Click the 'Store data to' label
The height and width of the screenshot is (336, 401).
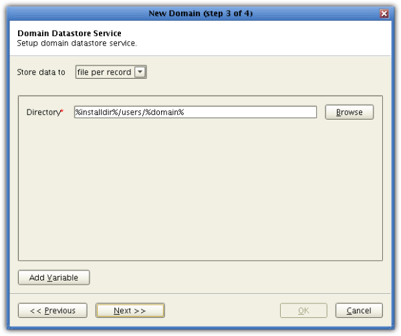click(41, 72)
